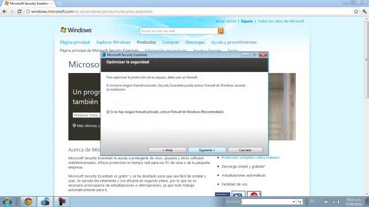Click the Cancelar button
Viewport: 369px width, 207px height.
[245, 150]
